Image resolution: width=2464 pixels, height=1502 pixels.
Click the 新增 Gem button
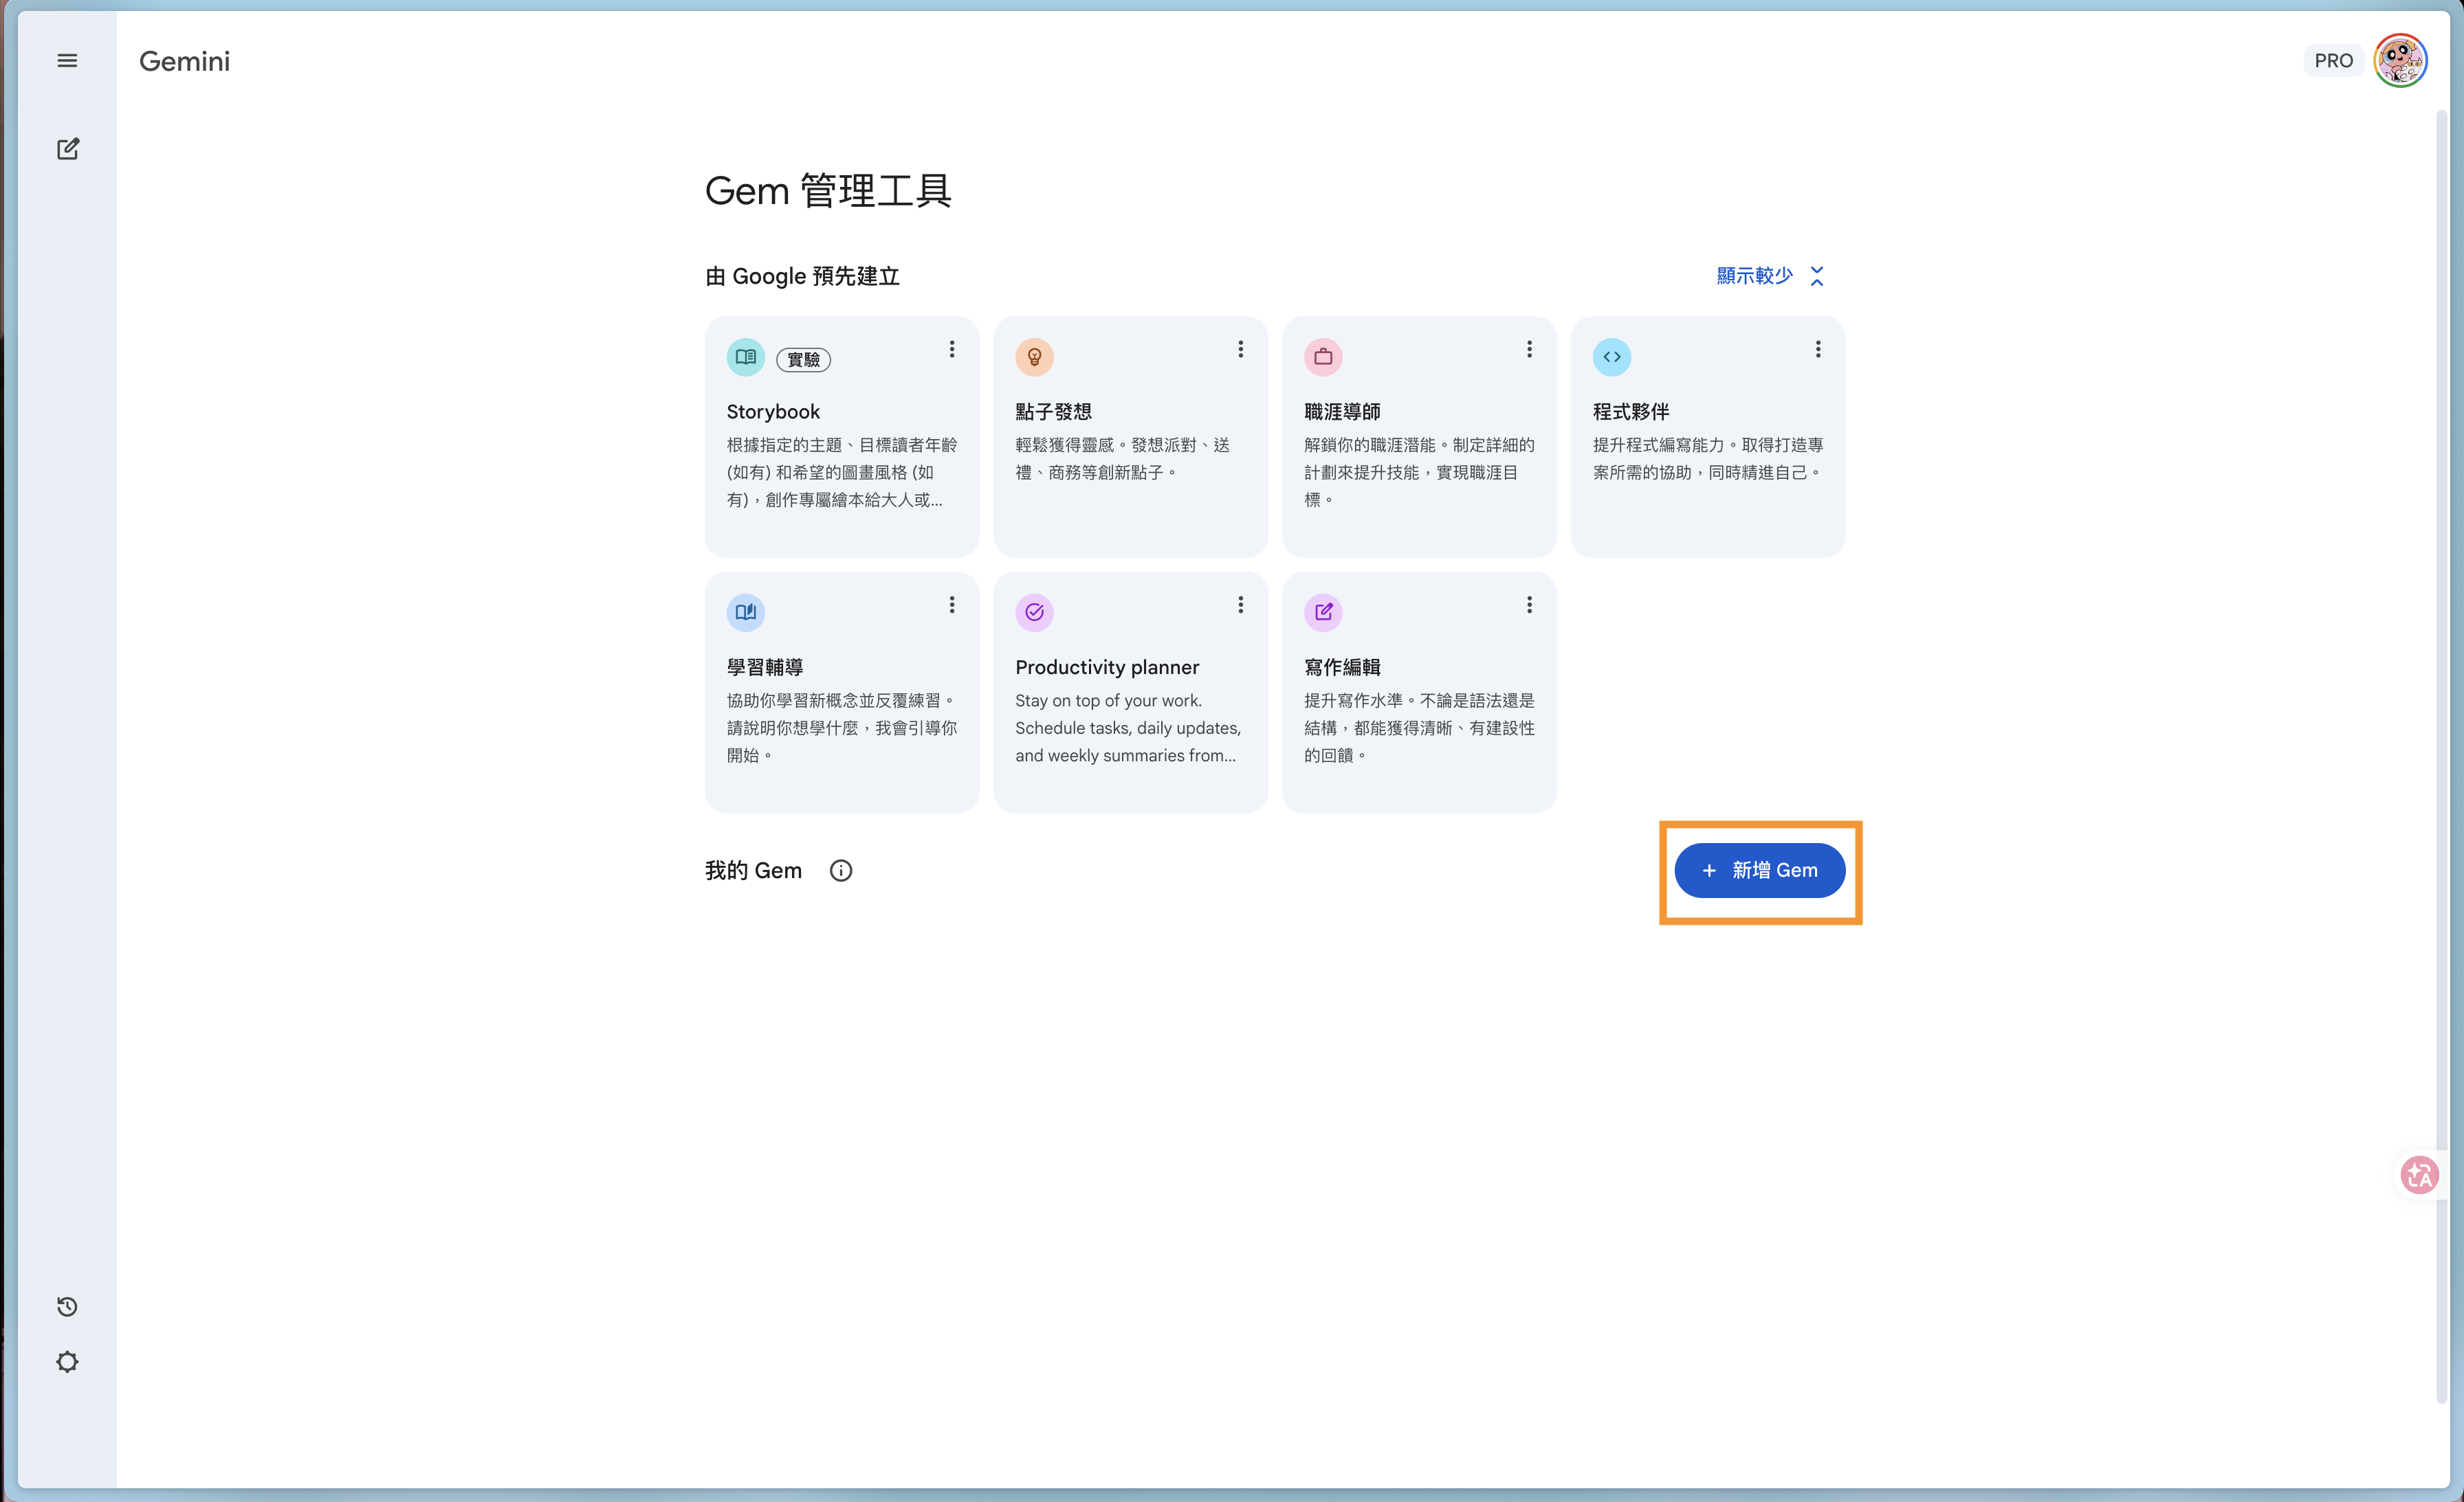click(1759, 871)
